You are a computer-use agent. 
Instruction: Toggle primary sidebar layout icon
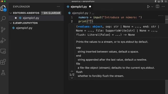click(156, 1)
